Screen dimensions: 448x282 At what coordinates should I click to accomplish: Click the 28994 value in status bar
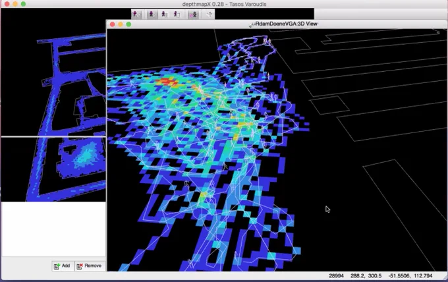pyautogui.click(x=336, y=276)
